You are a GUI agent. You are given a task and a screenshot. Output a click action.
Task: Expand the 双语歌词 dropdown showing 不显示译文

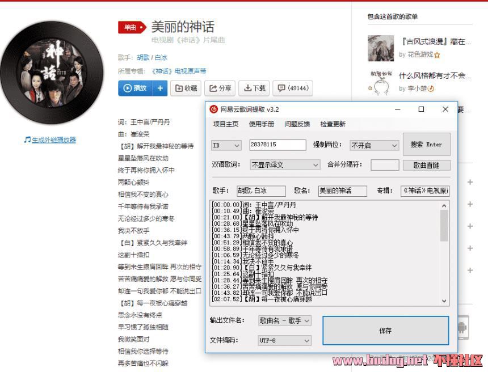coord(285,165)
